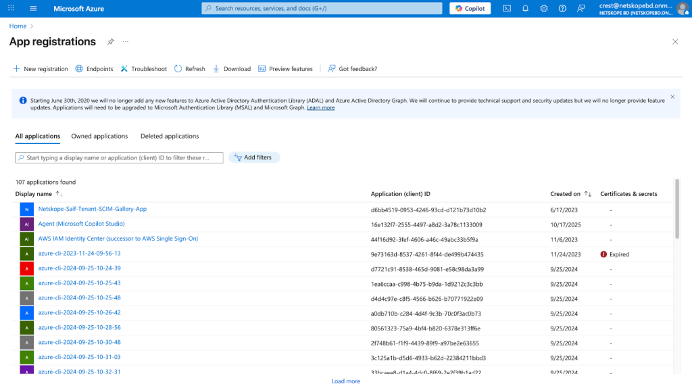The image size is (692, 390).
Task: Go to Home breadcrumb
Action: 18,26
